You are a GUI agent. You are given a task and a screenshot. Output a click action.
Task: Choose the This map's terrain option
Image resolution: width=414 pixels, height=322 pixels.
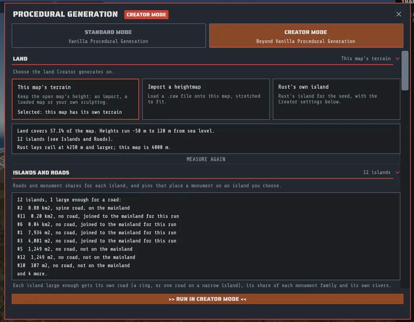coord(75,99)
